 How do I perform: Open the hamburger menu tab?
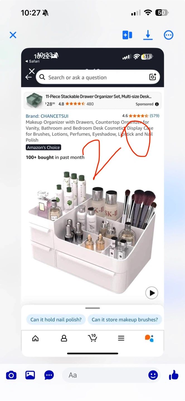121,338
